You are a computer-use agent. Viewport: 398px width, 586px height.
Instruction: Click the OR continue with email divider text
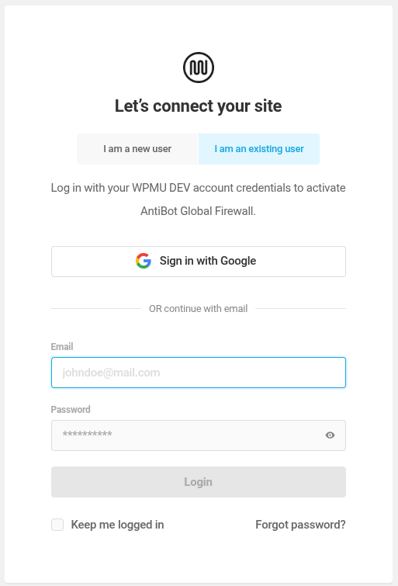pos(198,309)
